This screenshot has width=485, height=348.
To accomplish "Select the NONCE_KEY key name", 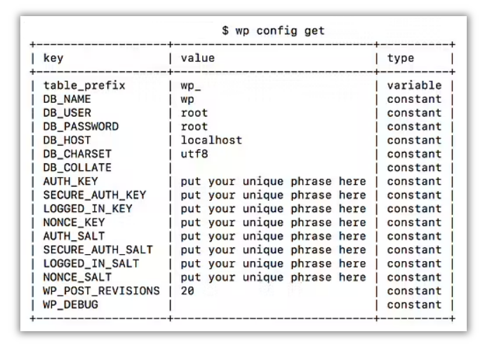I will pos(74,223).
